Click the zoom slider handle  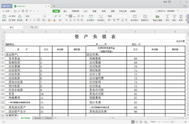click(x=172, y=122)
